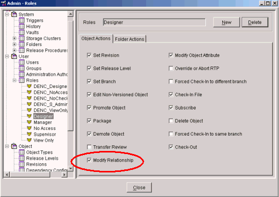Click the Roles name input field
The width and height of the screenshot is (279, 197).
point(154,23)
